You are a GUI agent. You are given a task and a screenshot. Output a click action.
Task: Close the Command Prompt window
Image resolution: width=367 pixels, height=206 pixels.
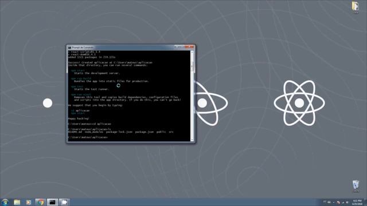tap(190, 47)
